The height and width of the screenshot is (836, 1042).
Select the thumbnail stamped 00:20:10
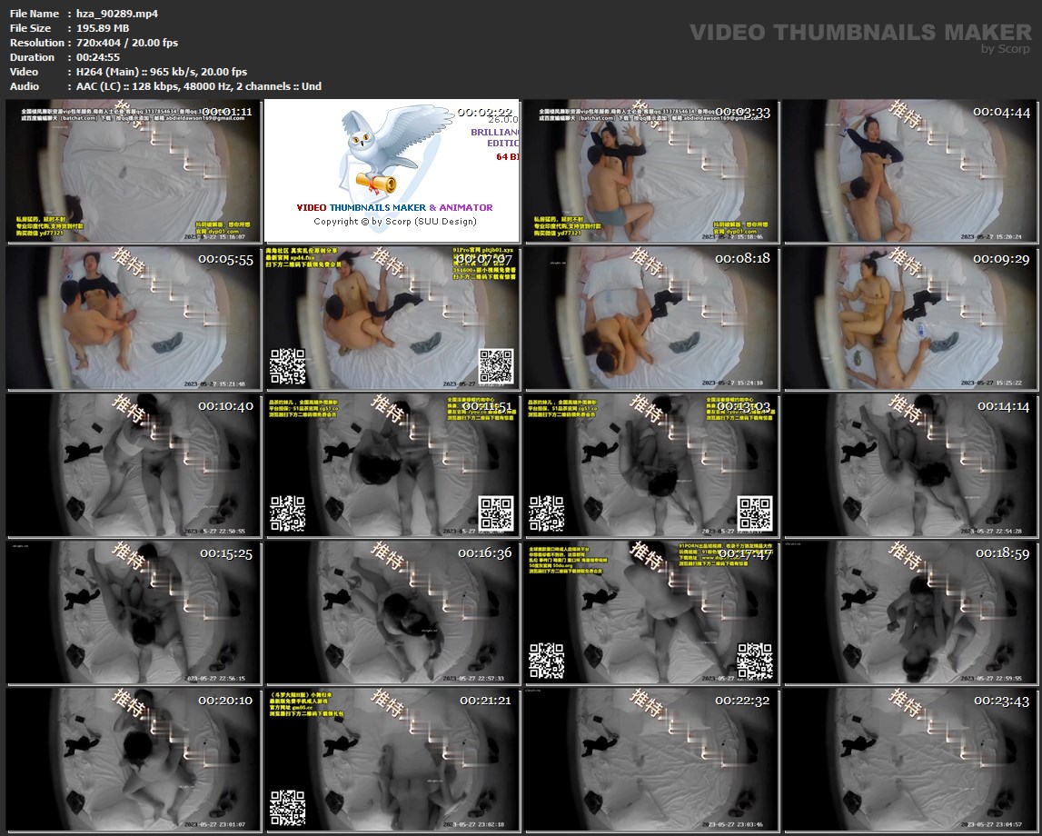pos(134,761)
